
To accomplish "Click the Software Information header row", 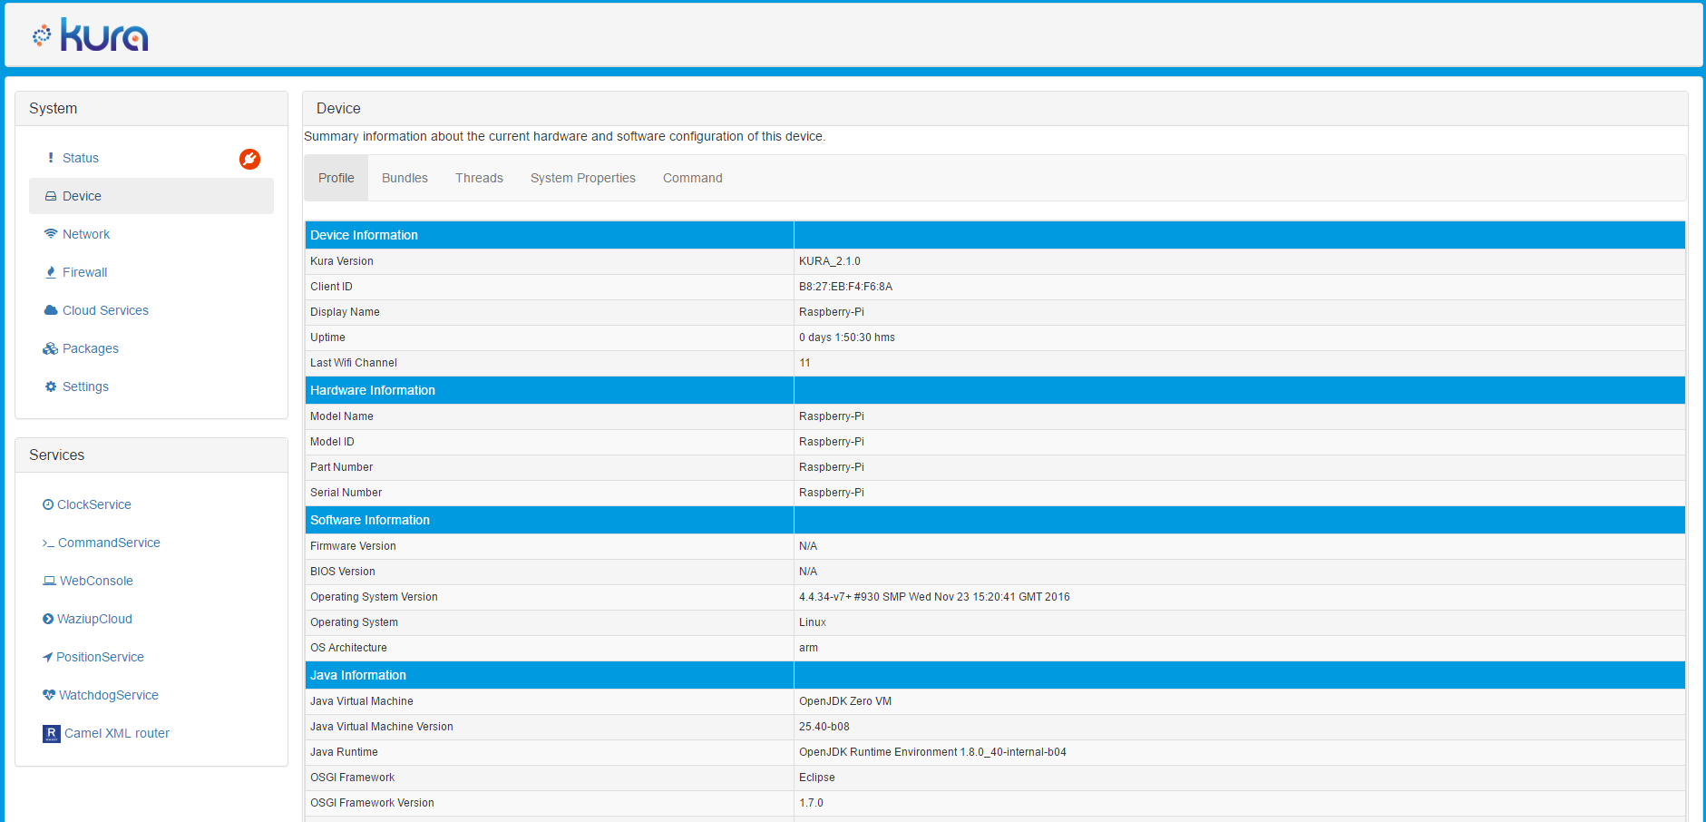I will (x=995, y=520).
